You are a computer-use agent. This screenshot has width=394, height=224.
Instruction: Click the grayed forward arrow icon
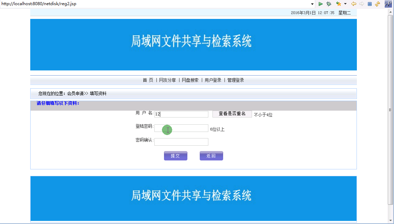pyautogui.click(x=362, y=4)
